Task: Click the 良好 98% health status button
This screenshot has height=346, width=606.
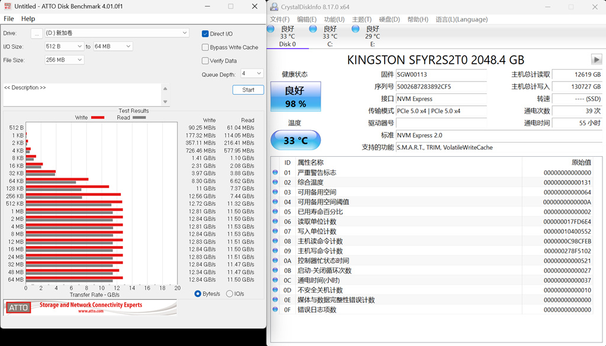Action: [296, 96]
